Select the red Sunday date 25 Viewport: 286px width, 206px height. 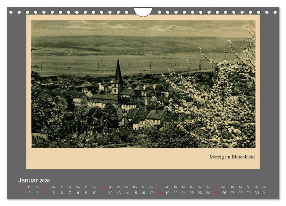pyautogui.click(x=216, y=192)
